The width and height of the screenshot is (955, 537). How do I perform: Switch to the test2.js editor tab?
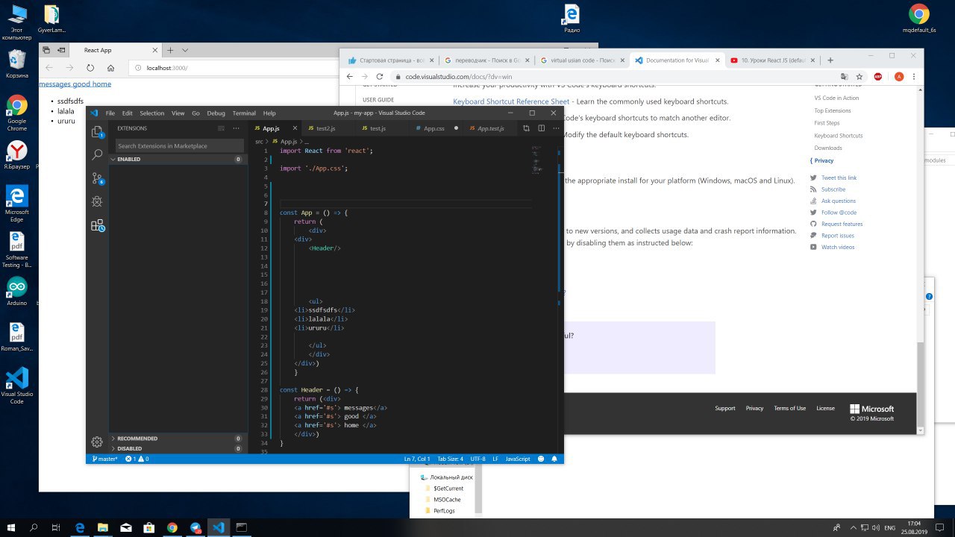(325, 128)
